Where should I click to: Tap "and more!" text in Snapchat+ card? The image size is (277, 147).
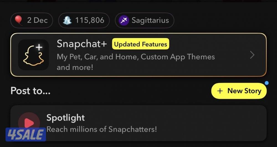(75, 67)
